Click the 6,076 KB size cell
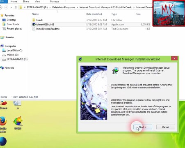Image resolution: width=185 pixels, height=148 pixels. click(x=145, y=24)
